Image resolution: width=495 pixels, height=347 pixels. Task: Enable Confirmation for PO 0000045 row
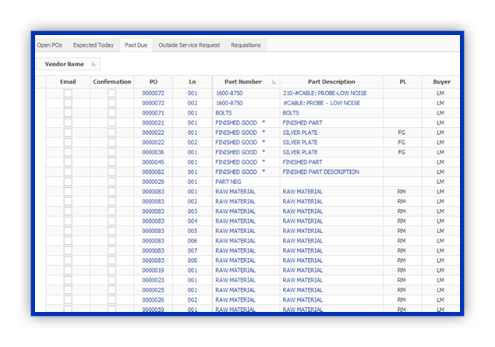[x=111, y=162]
